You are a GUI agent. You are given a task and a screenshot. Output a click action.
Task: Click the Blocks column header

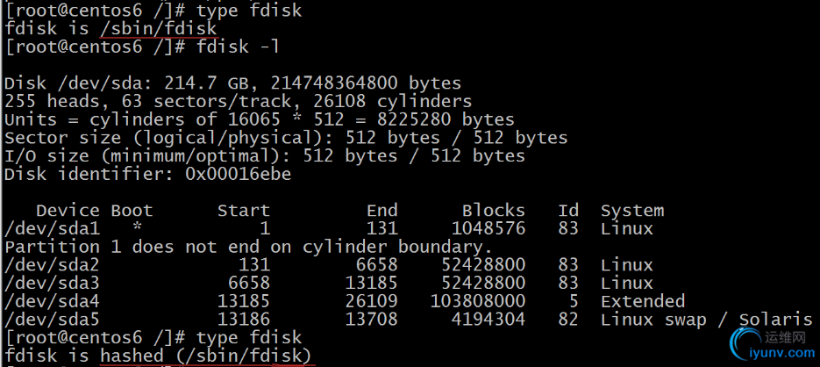click(494, 211)
